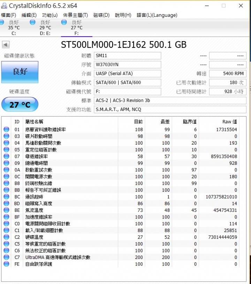The height and width of the screenshot is (284, 251).
Task: Click the features field S.M.A.R.T., APM, NCQ
Action: tap(170, 109)
